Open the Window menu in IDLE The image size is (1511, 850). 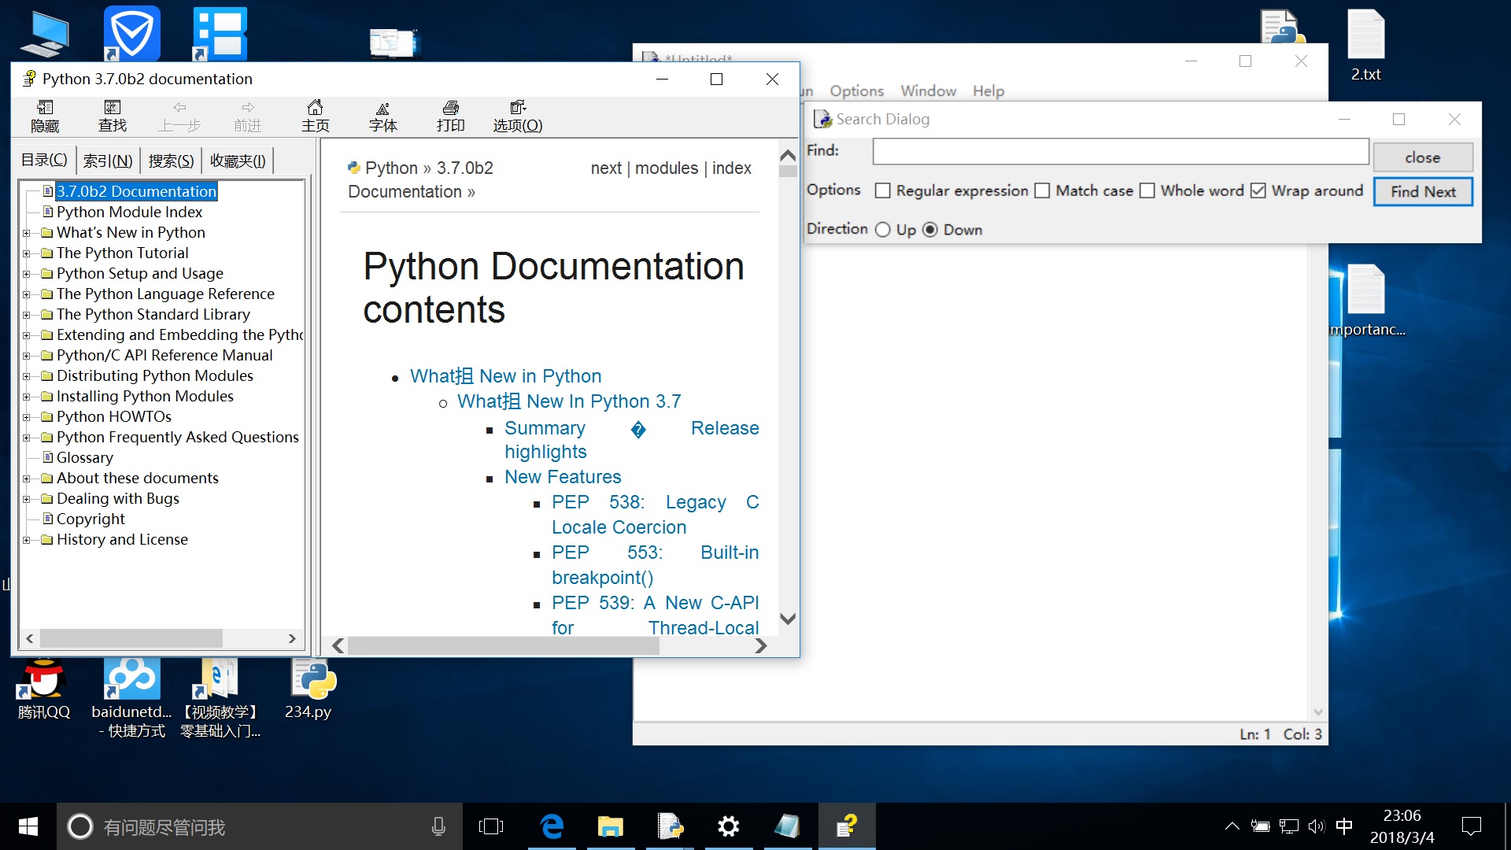tap(929, 91)
